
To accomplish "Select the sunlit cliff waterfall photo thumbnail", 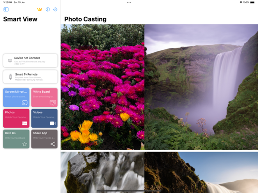I will coord(201,172).
